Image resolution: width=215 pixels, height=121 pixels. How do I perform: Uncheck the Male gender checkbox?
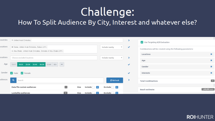(11, 73)
